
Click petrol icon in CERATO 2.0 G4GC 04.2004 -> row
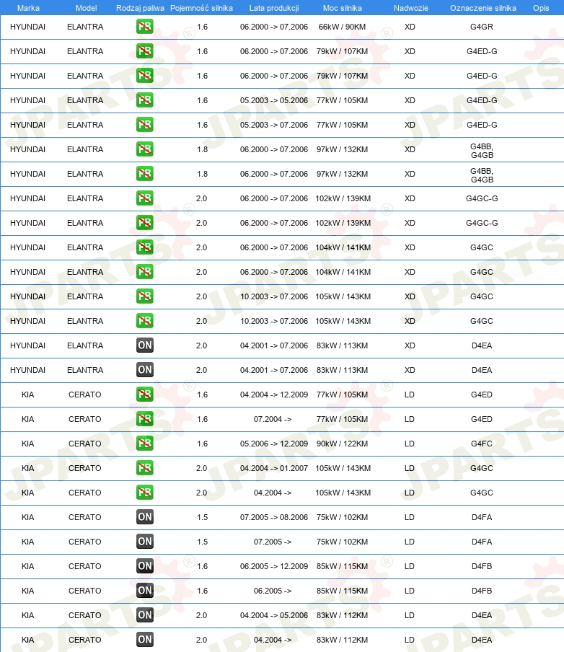pyautogui.click(x=145, y=493)
